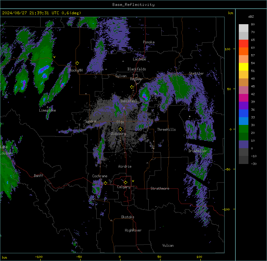The image size is (267, 261).
Task: Click the km unit label at top right
Action: (230, 13)
